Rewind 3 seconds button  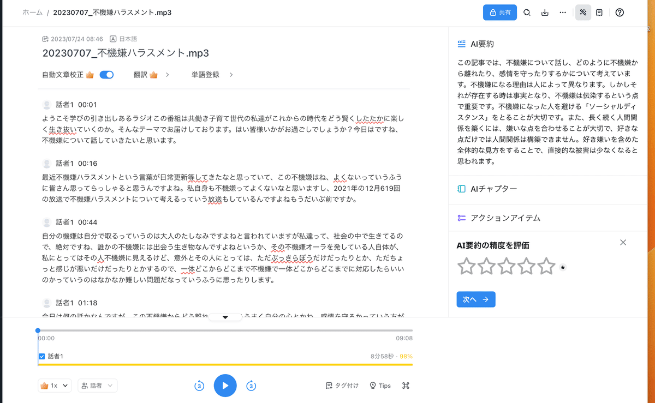[x=199, y=386]
